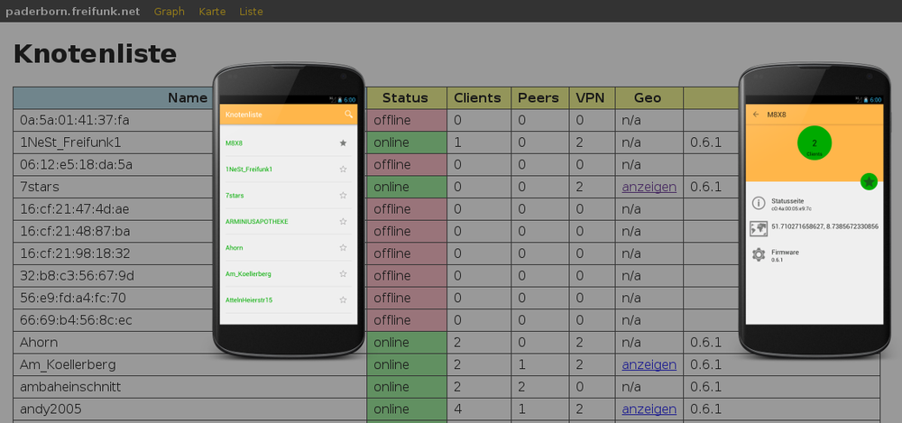Sort table by Clients column header

point(477,97)
